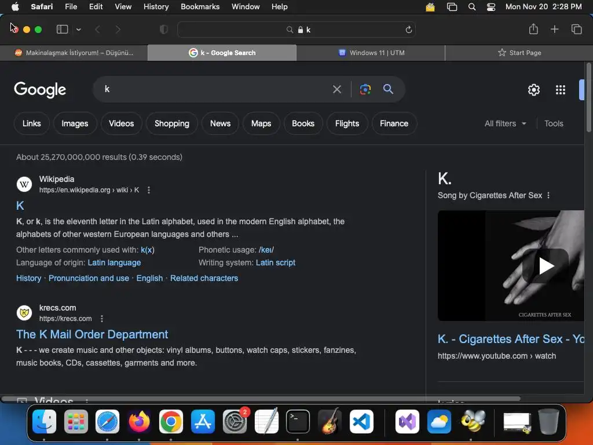Show the tab overview icon
The width and height of the screenshot is (593, 445).
[x=576, y=29]
